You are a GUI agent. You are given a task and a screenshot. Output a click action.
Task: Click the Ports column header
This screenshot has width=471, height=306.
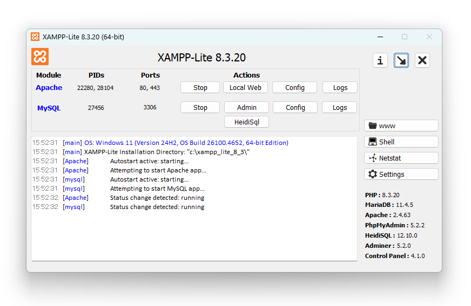(151, 75)
